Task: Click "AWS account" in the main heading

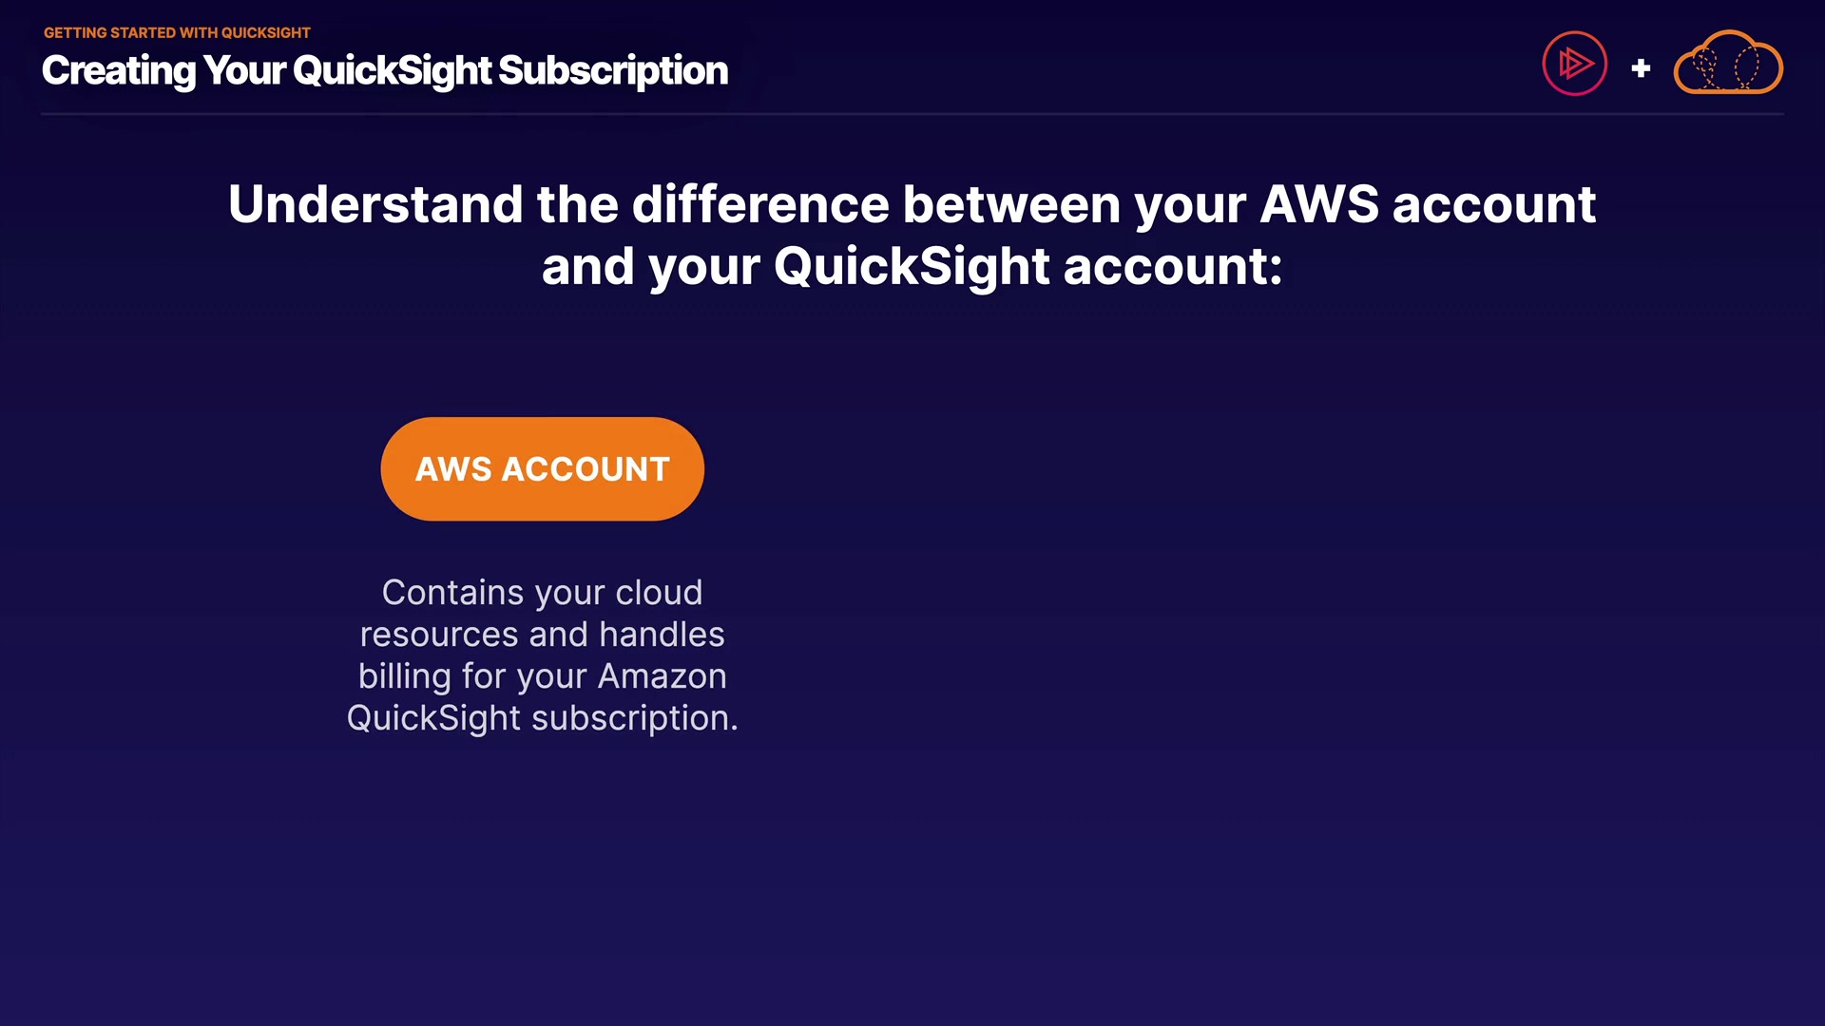Action: [x=1427, y=204]
